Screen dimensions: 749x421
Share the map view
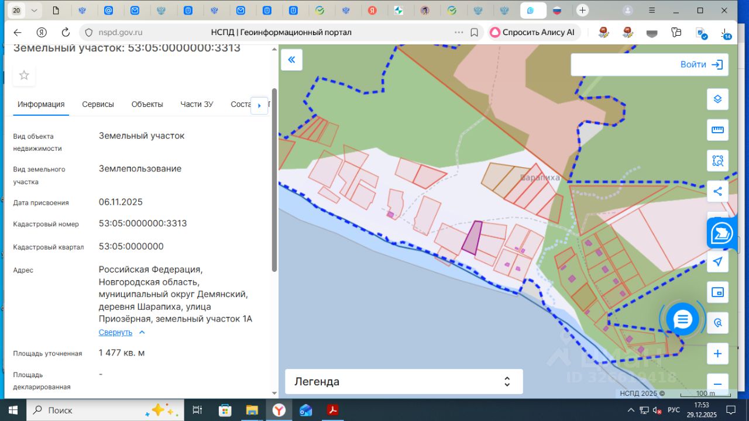(x=717, y=191)
